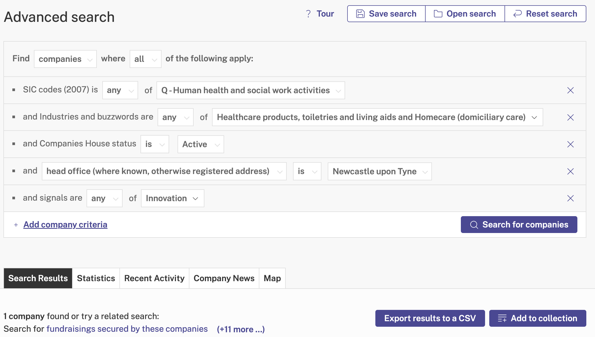Switch to the Recent Activity tab
The image size is (595, 337).
tap(154, 278)
